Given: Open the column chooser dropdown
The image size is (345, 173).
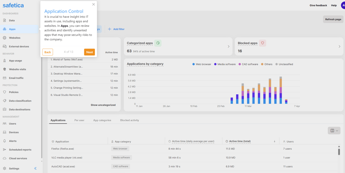Looking at the screenshot, I should click(x=334, y=131).
